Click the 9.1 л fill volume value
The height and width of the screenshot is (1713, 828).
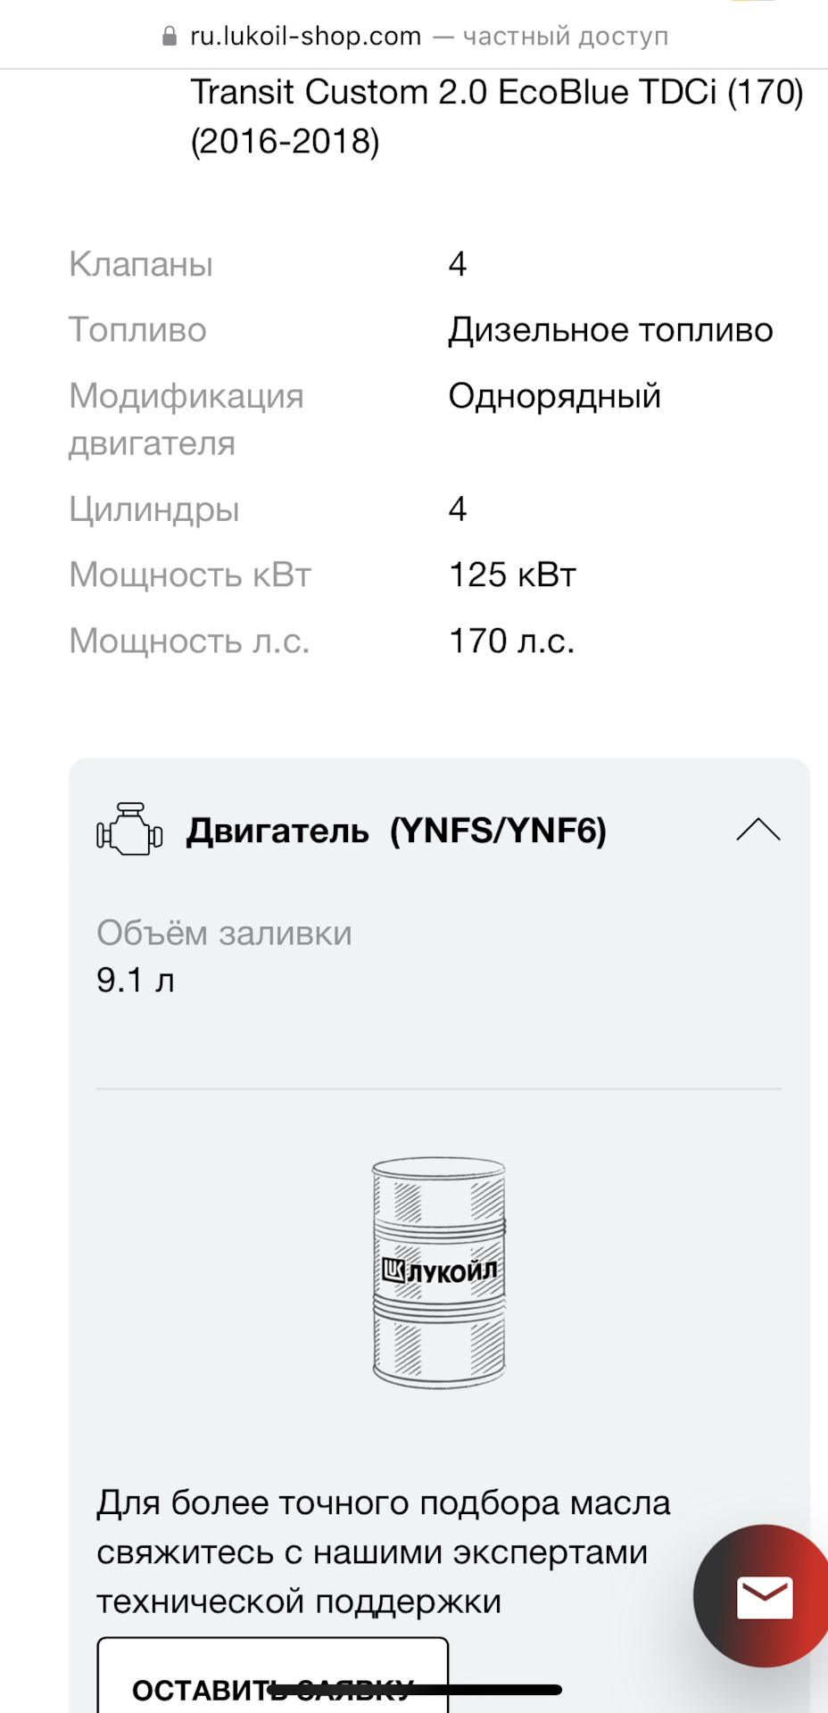point(136,981)
